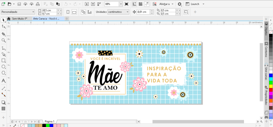This screenshot has height=127, width=273.
Task: Click the cloud download icon
Action: (25, 4)
